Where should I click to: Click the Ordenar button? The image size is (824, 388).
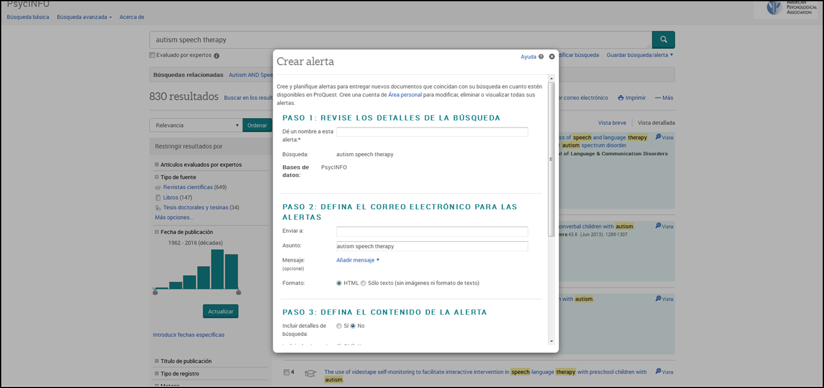(257, 125)
